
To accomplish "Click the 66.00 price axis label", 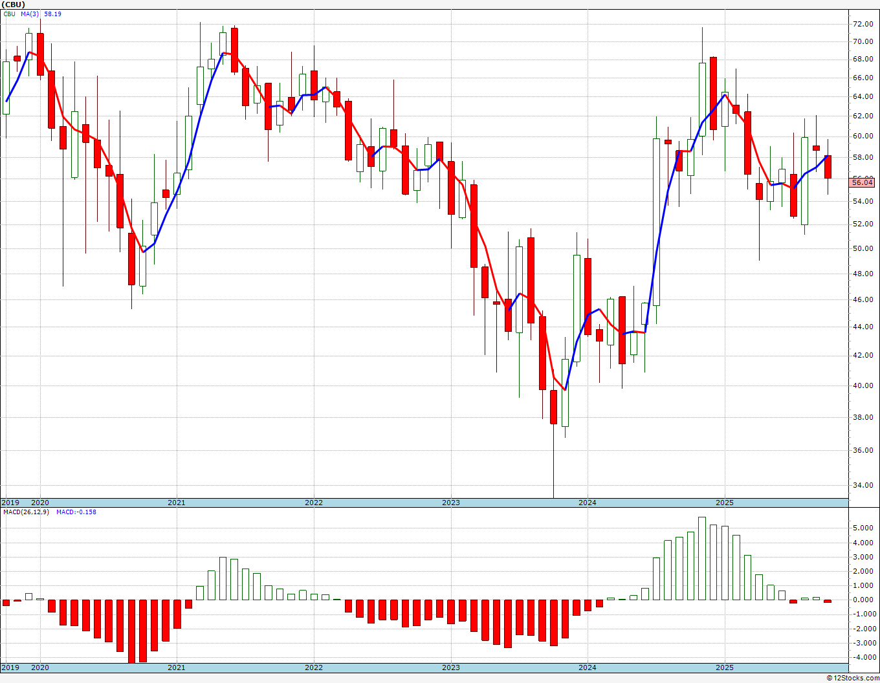I will (863, 78).
